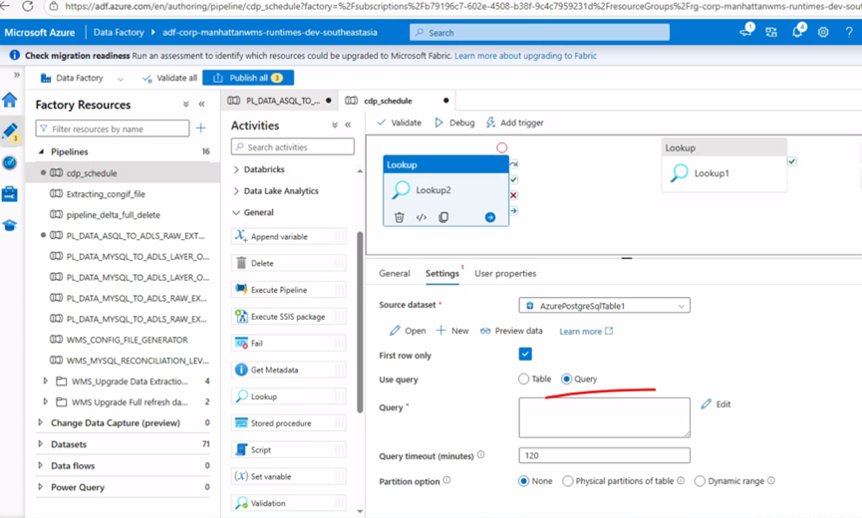
Task: Switch to the User properties tab
Action: tap(505, 273)
